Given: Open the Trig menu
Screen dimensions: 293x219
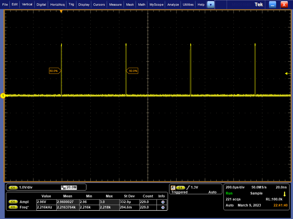Looking at the screenshot, I should click(x=71, y=5).
